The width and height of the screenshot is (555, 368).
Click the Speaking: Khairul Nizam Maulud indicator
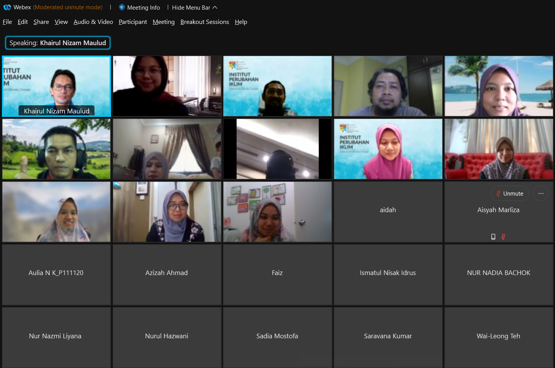(58, 43)
